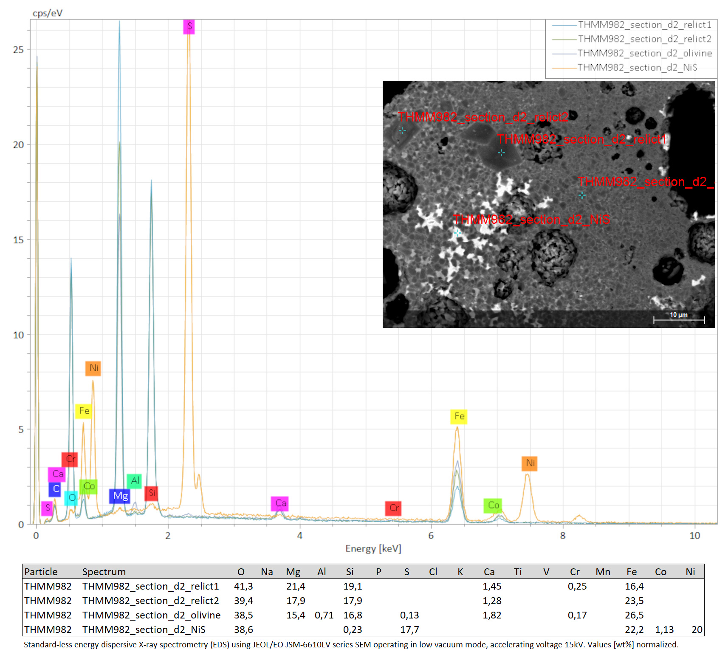Click the table cell THMM982_section_d2_NiS

click(x=144, y=630)
